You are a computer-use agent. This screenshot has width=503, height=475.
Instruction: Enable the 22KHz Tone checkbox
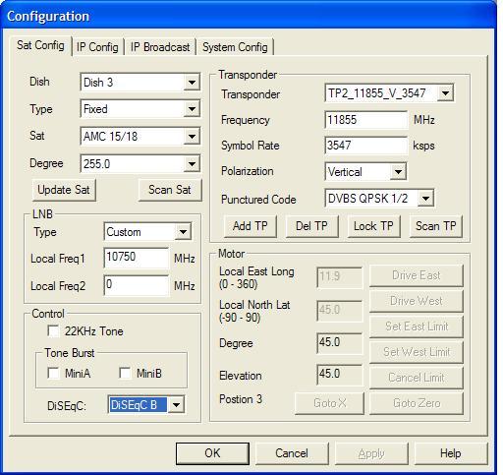pyautogui.click(x=53, y=331)
